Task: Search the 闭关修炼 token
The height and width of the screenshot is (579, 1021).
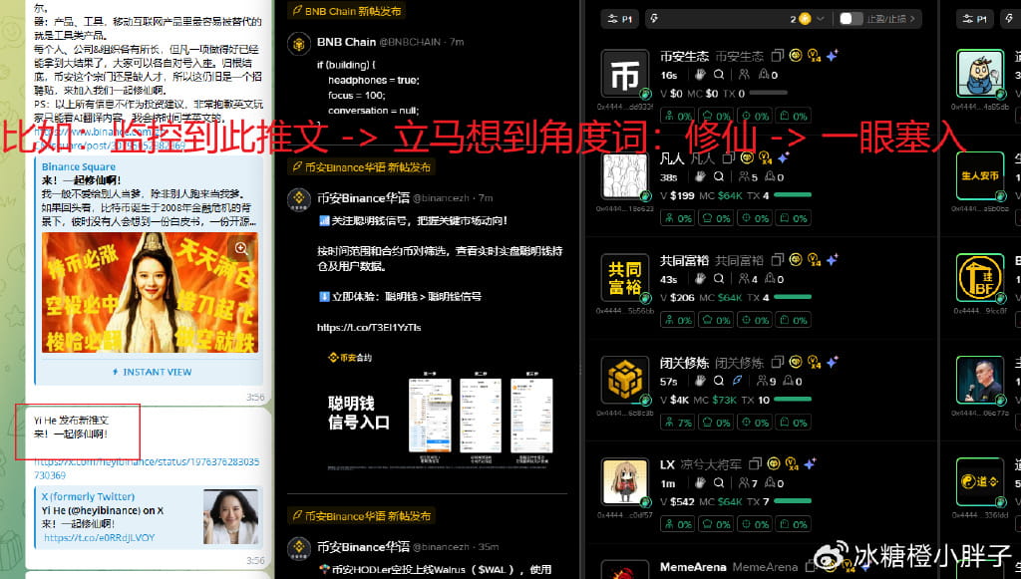Action: pos(718,382)
